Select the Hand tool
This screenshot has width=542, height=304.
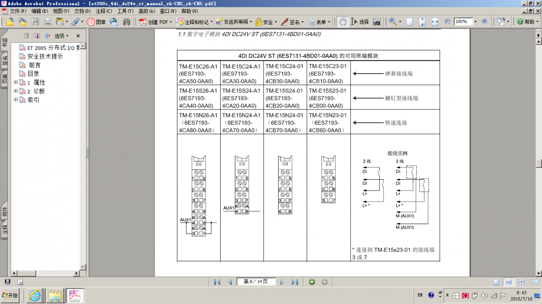(x=342, y=22)
